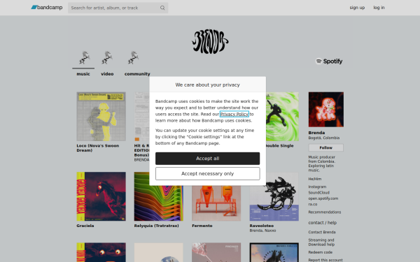This screenshot has width=420, height=262.
Task: Open the SoundCloud link
Action: click(318, 193)
